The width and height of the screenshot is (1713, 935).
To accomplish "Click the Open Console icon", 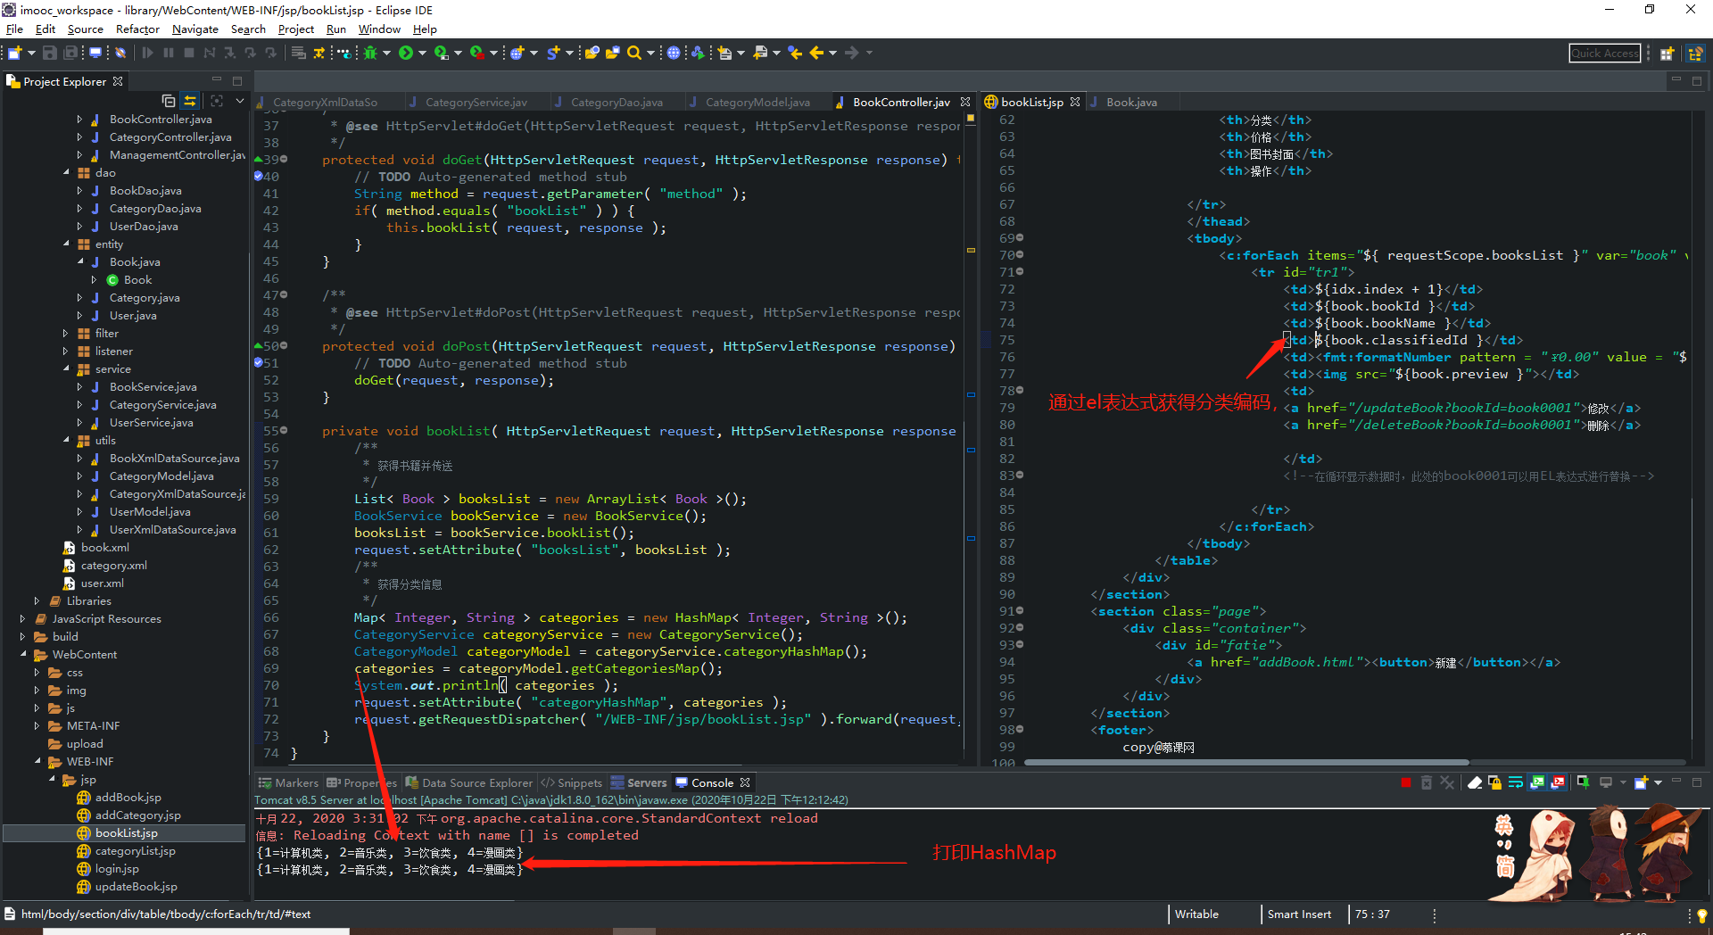I will coord(1641,782).
